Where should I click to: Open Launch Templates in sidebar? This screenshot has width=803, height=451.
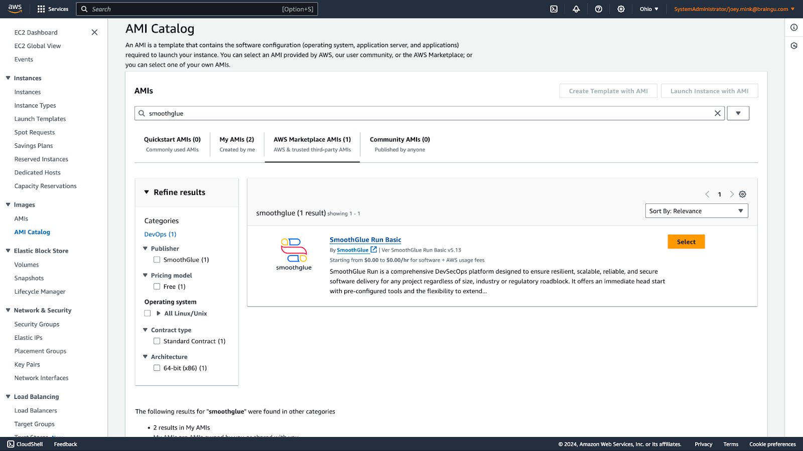(x=40, y=119)
